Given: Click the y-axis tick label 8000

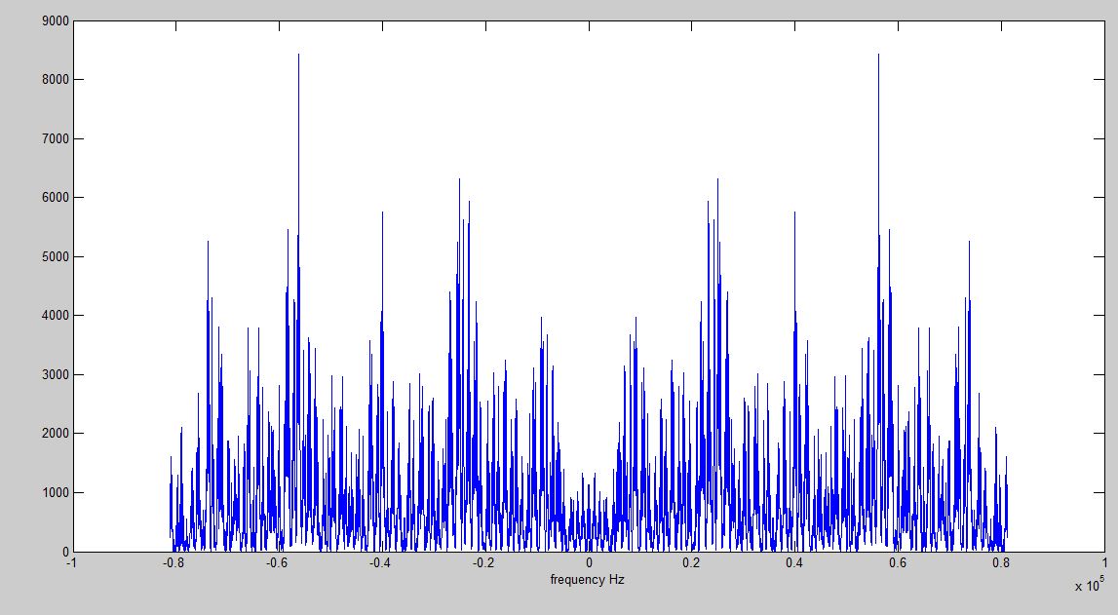Looking at the screenshot, I should coord(56,80).
